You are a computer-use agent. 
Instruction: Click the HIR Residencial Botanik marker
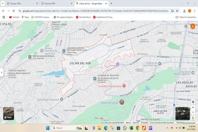30,57
